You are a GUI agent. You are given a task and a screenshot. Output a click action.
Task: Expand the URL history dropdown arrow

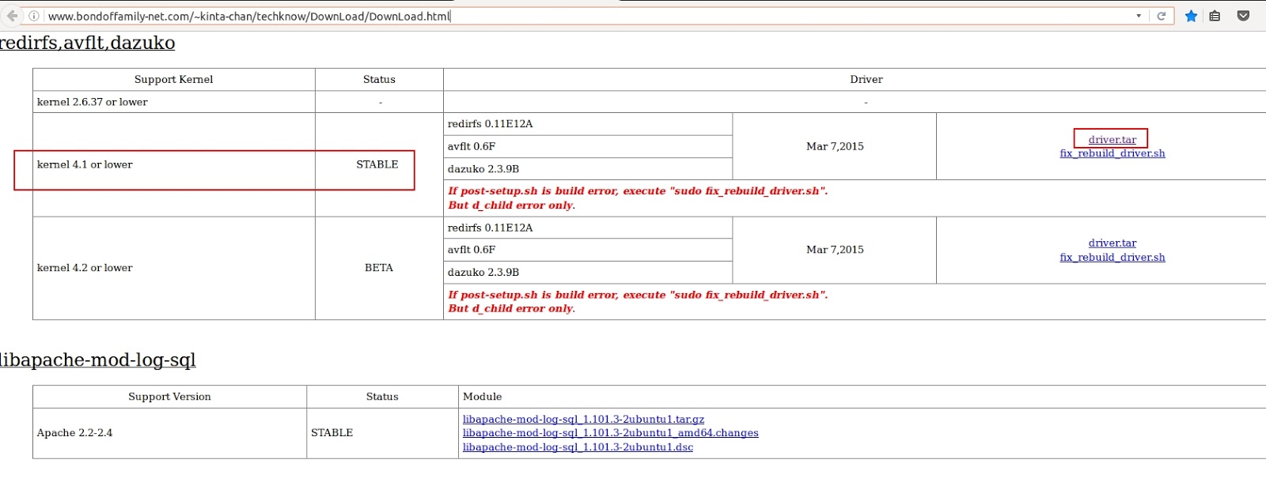1139,16
